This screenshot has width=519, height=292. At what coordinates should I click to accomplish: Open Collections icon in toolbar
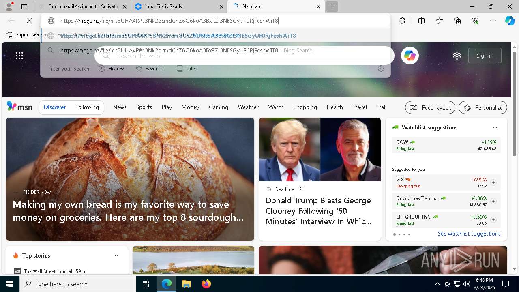tap(457, 21)
